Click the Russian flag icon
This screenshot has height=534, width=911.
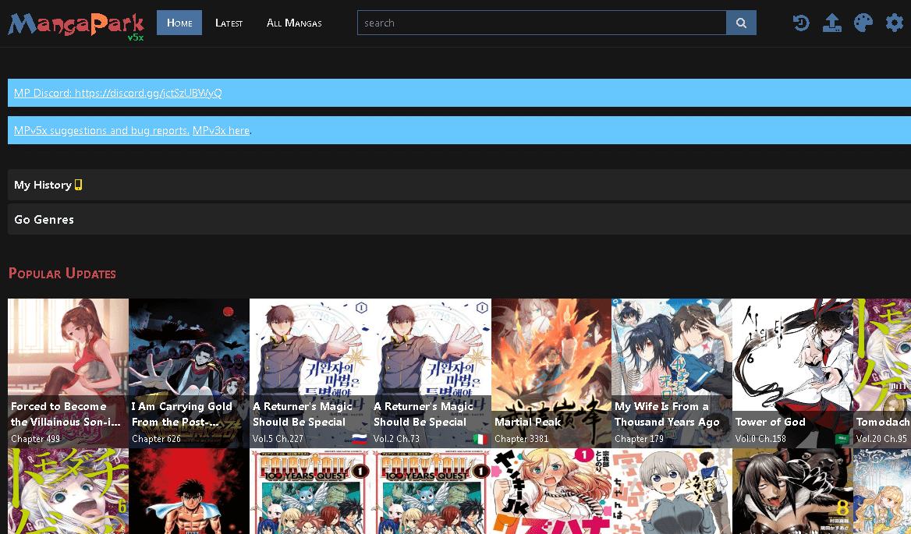[x=360, y=439]
